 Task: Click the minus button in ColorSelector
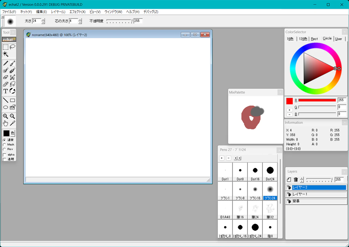(290, 115)
